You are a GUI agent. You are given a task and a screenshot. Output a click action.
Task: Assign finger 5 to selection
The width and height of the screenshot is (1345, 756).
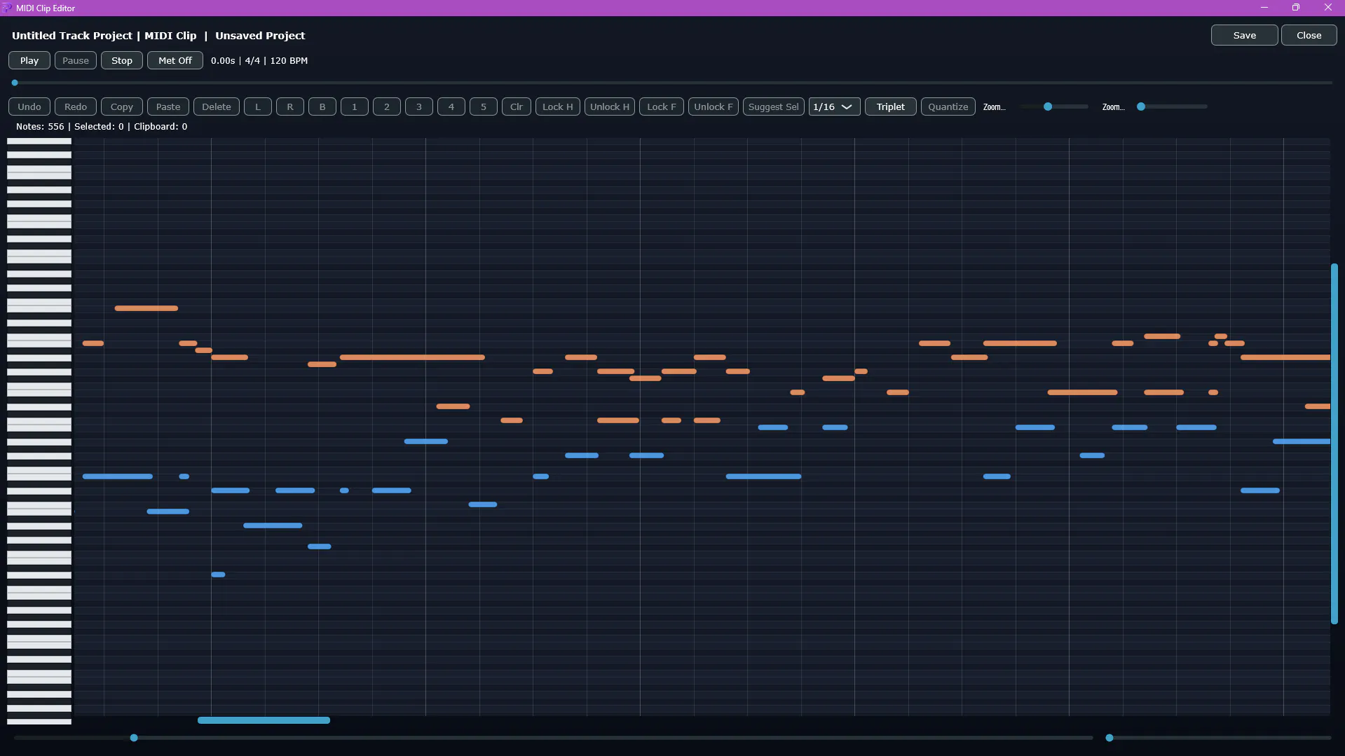[x=484, y=106]
